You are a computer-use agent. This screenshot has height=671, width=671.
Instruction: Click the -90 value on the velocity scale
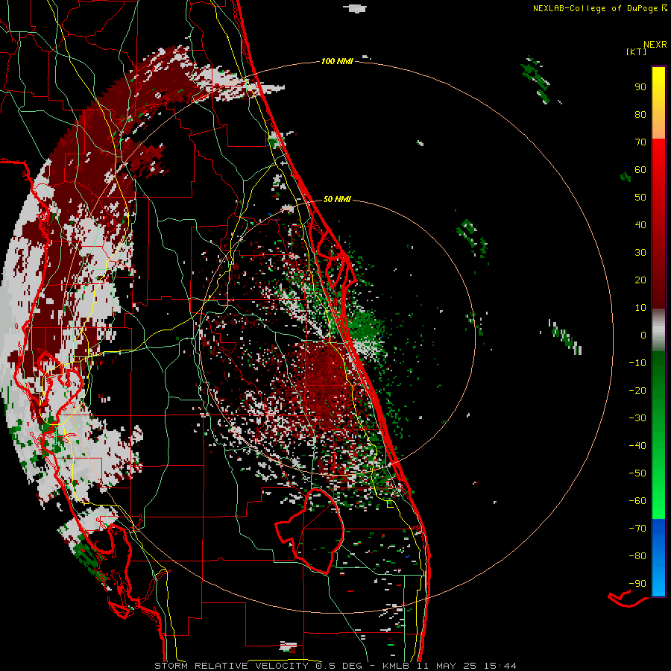(637, 584)
